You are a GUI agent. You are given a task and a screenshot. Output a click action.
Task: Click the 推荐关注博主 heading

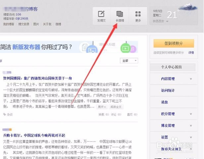171,149
